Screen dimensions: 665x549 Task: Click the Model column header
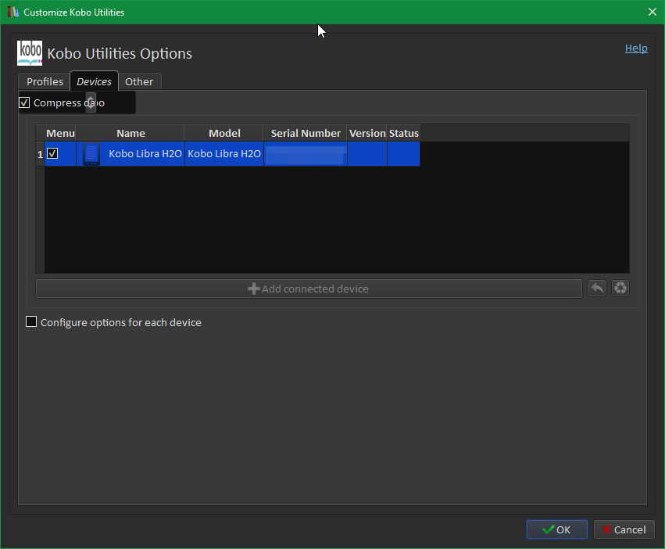click(224, 133)
